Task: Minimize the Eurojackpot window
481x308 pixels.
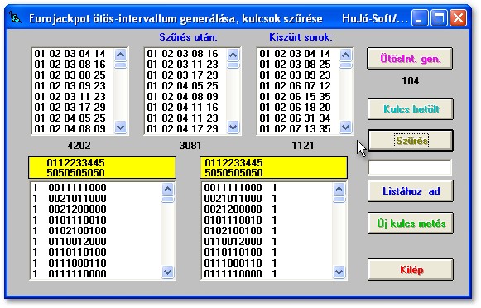Action: [420, 17]
